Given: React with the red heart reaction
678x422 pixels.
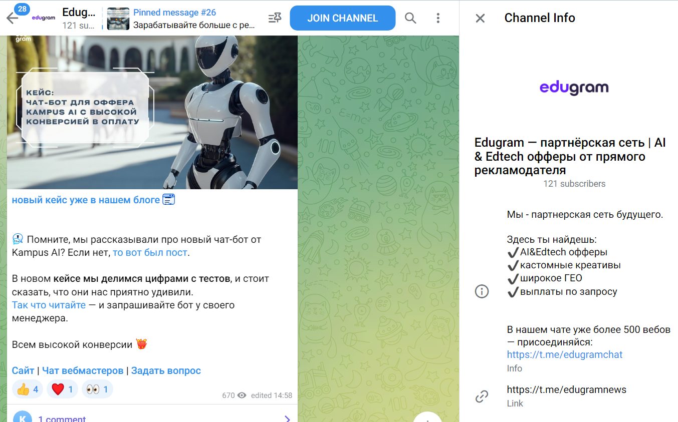Looking at the screenshot, I should click(x=63, y=389).
